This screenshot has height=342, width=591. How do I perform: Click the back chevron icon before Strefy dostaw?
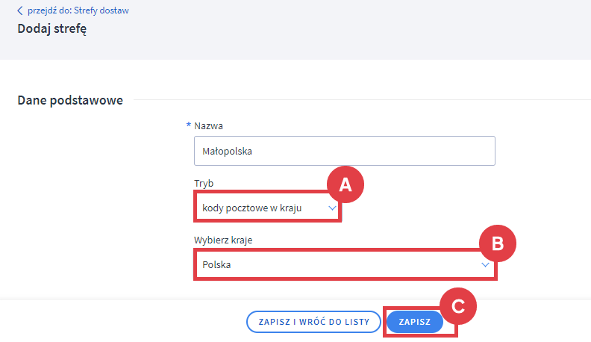point(20,11)
